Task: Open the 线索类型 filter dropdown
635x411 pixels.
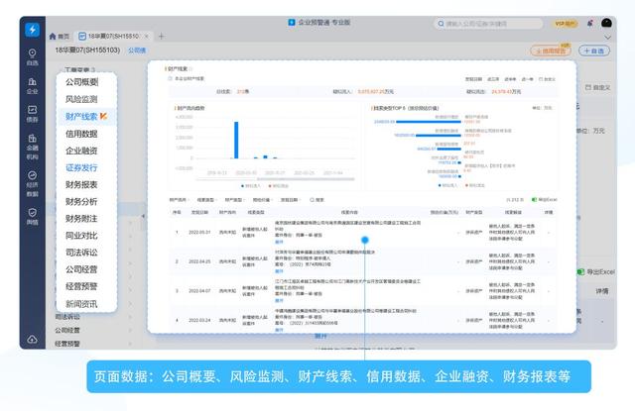Action: tap(207, 200)
